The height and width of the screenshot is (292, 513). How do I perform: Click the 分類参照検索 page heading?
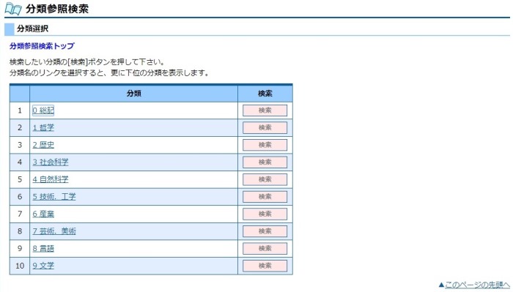(x=57, y=9)
